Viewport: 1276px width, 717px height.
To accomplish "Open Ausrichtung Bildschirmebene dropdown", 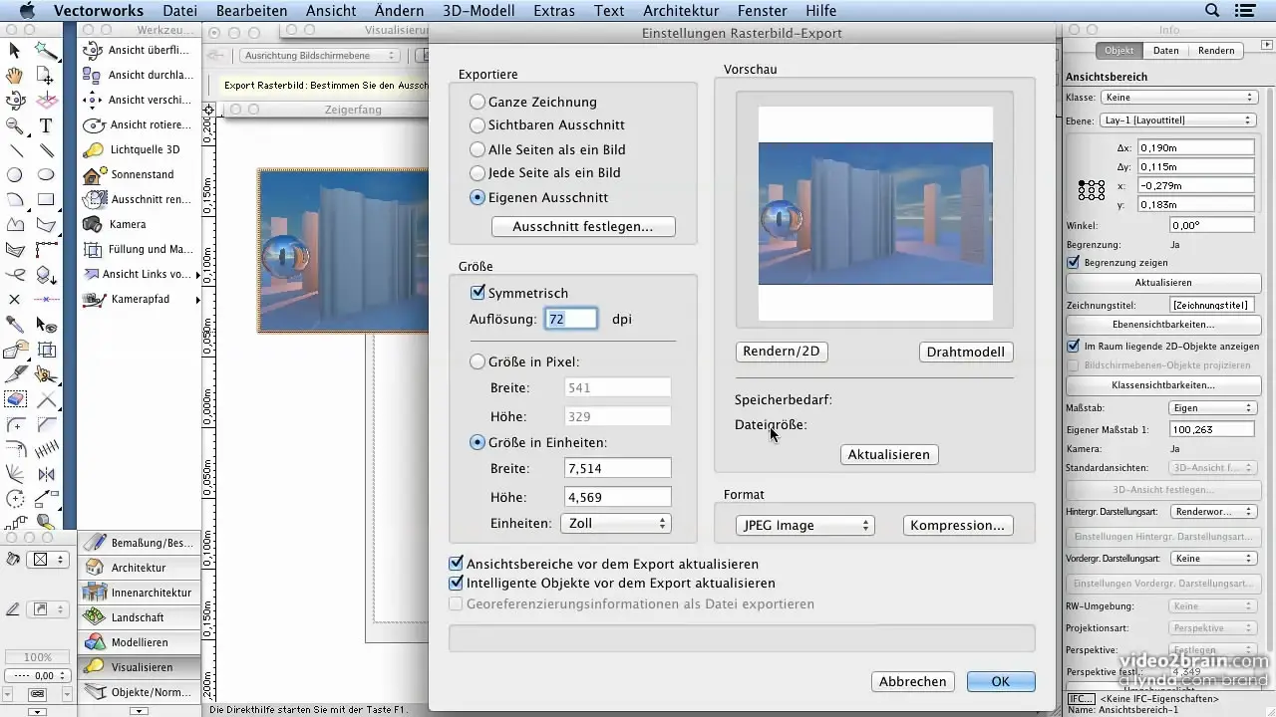I will pyautogui.click(x=319, y=56).
